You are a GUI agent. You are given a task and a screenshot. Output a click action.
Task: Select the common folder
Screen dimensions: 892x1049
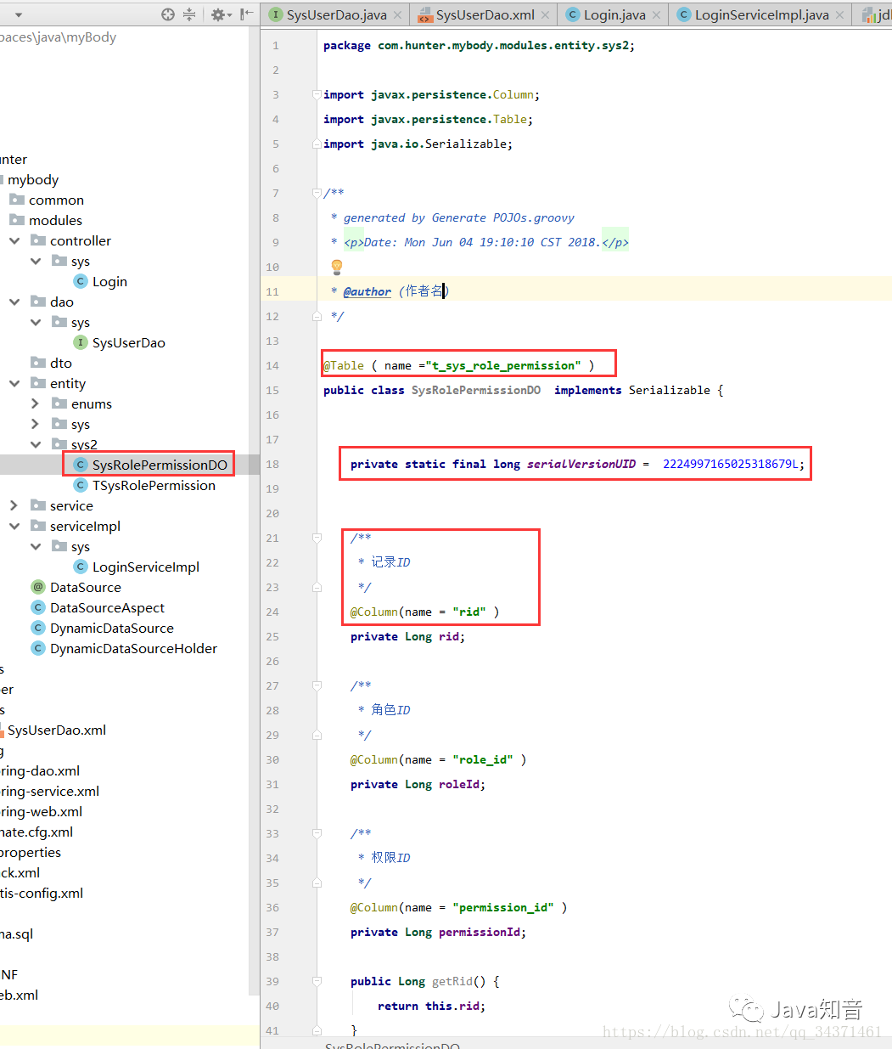click(56, 200)
